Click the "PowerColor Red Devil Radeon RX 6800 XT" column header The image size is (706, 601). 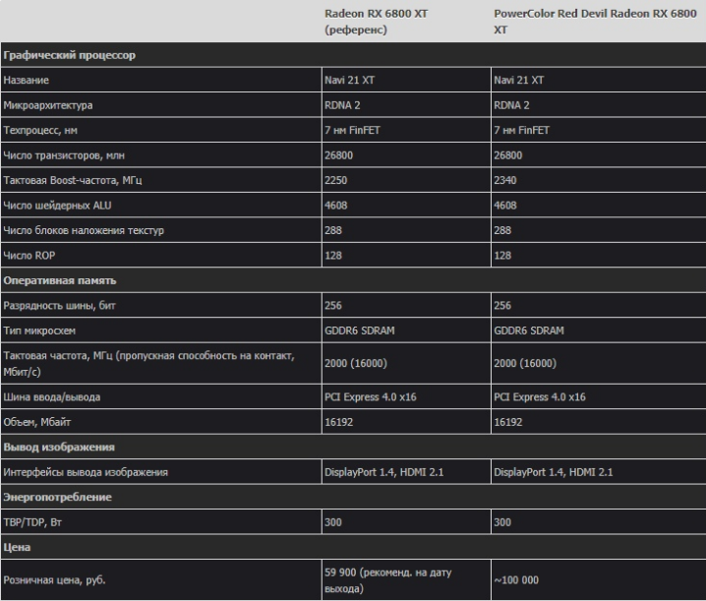tap(595, 22)
